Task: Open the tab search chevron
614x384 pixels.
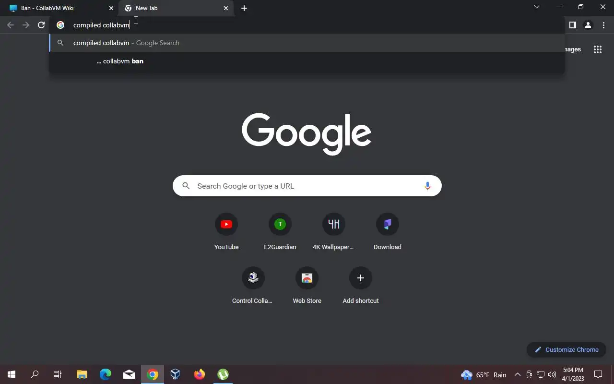Action: click(537, 7)
